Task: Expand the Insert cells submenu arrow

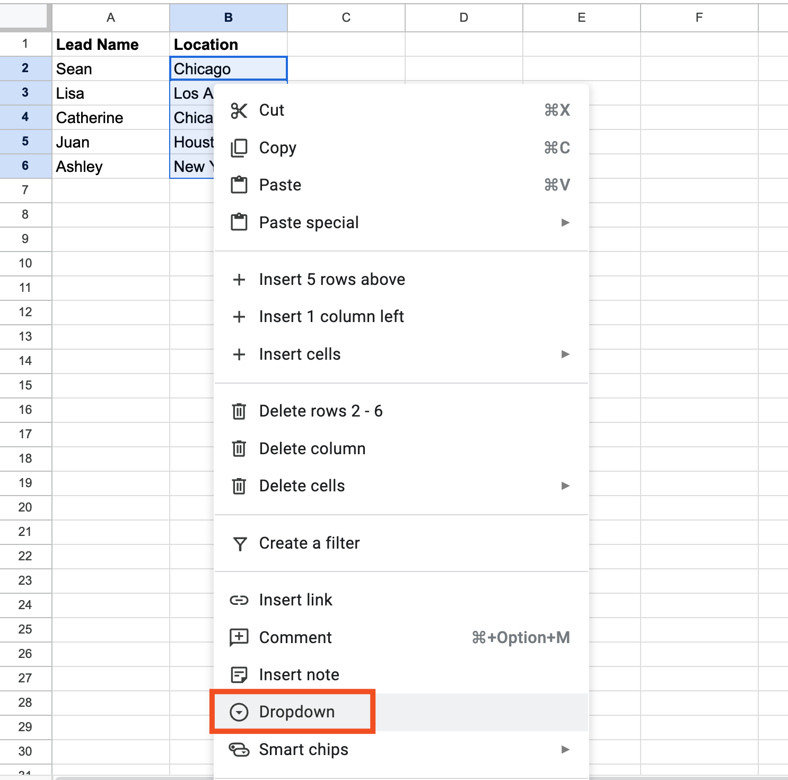Action: [x=565, y=354]
